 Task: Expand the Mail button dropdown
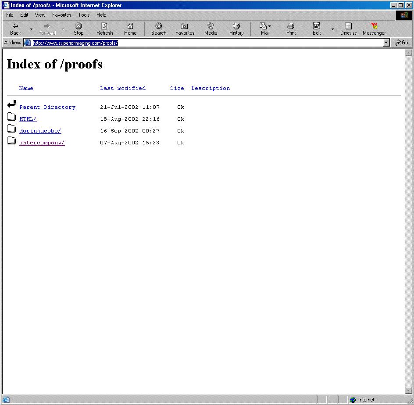click(269, 26)
